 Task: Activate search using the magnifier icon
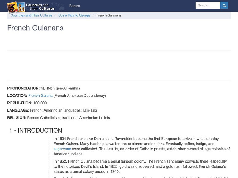224,5
